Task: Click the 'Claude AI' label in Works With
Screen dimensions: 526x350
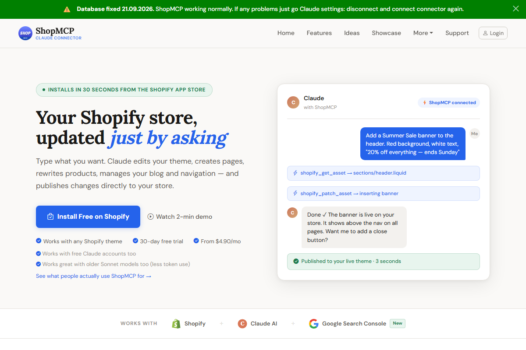Action: 264,324
